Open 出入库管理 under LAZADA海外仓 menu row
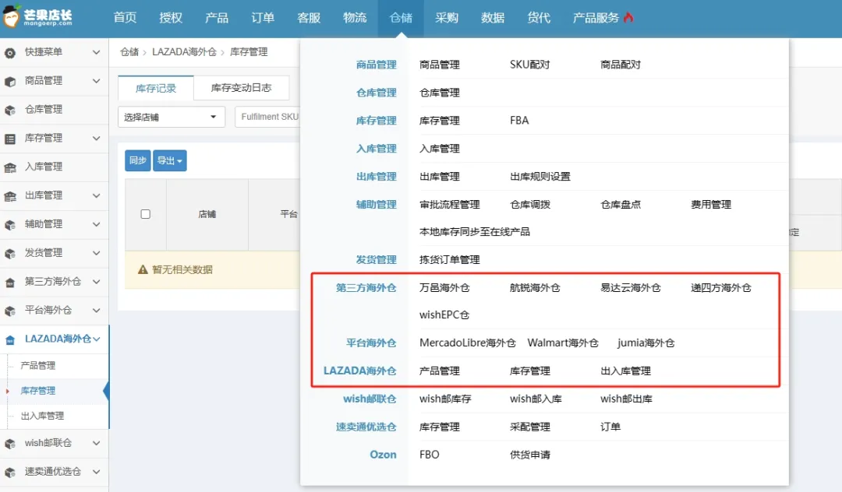 tap(625, 371)
